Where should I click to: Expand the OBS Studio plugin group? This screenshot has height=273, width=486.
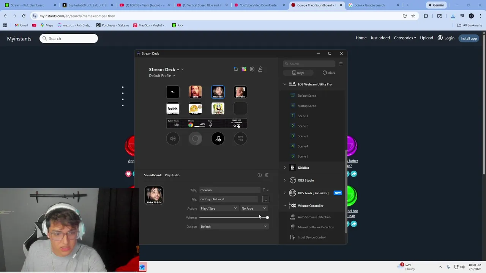285,180
